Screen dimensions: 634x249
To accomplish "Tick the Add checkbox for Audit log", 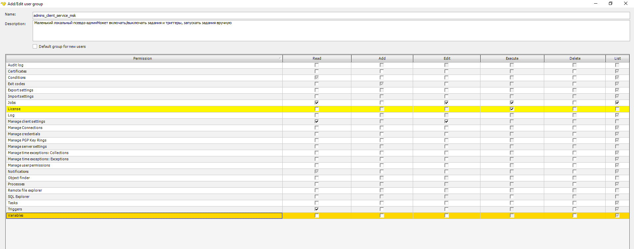I will pyautogui.click(x=382, y=65).
